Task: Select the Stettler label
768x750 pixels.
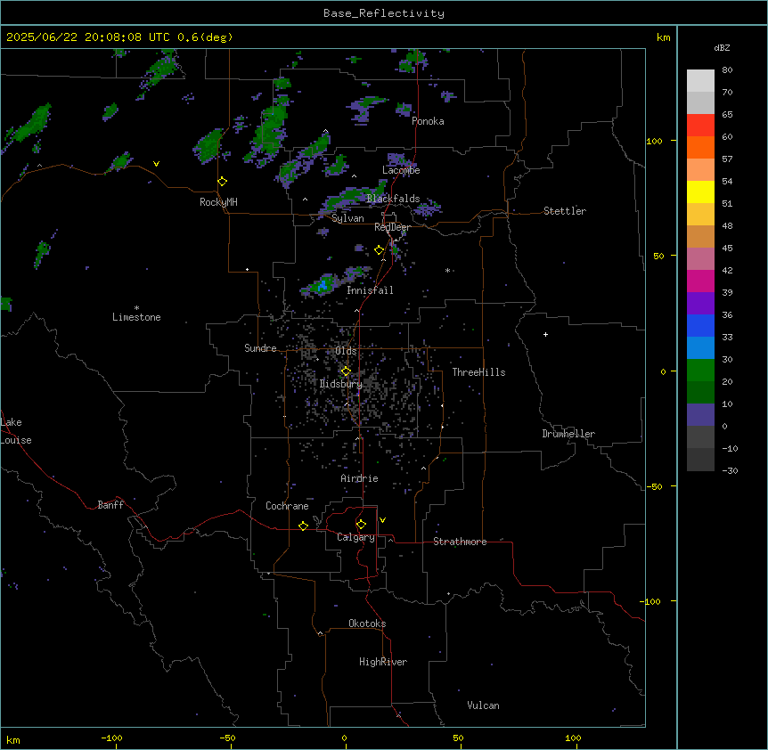Action: tap(564, 211)
